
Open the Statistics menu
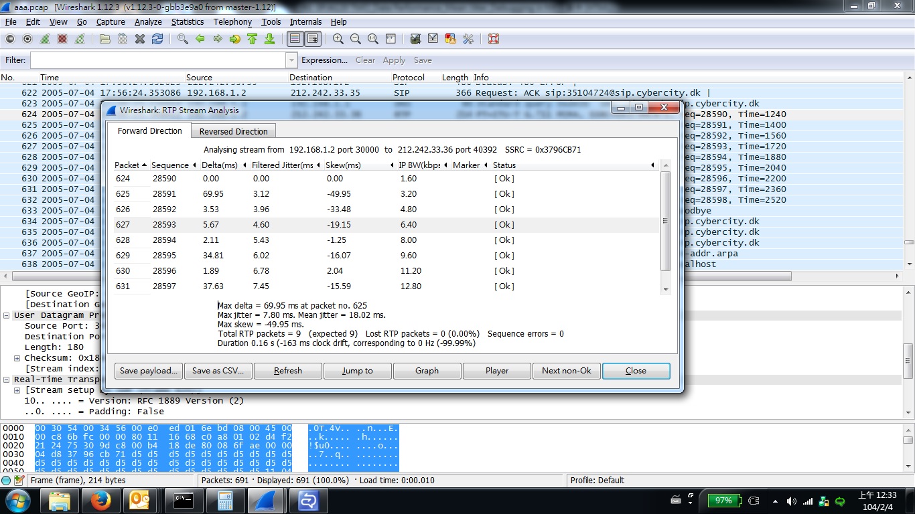pos(188,21)
